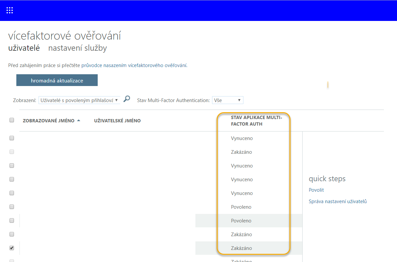
Task: Uncheck the checked checkbox in the bottom Zakázáno row
Action: [12, 248]
